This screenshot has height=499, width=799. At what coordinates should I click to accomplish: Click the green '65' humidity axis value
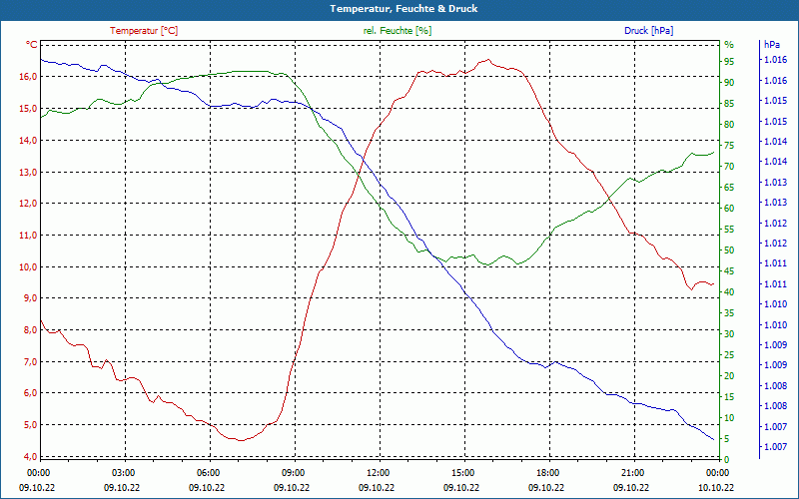tap(729, 188)
